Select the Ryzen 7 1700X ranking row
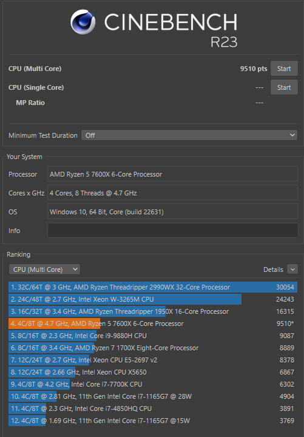This screenshot has height=437, width=304. [x=153, y=348]
